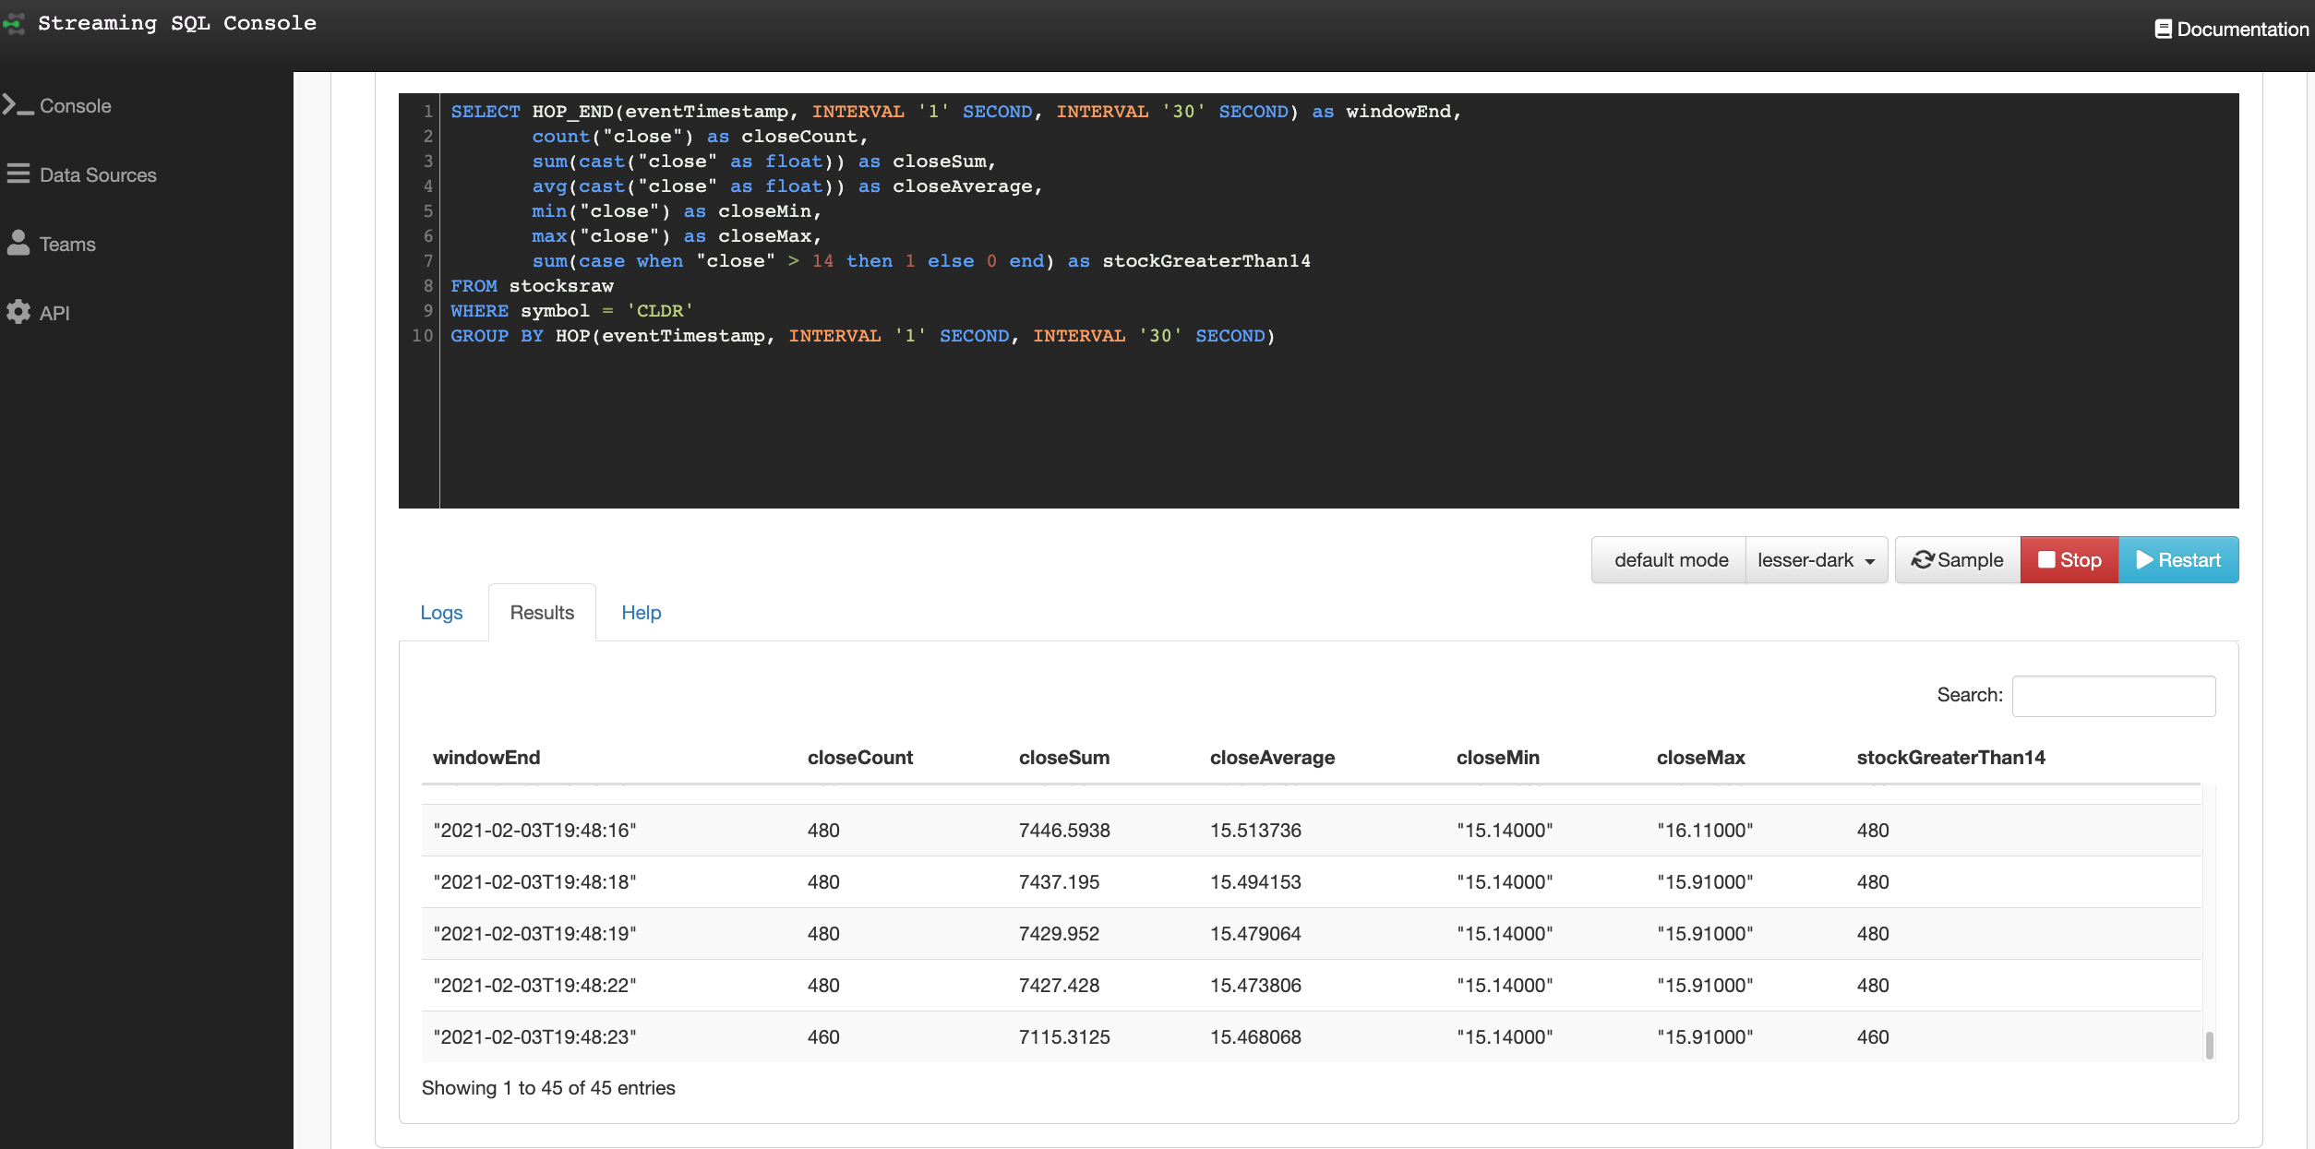Focus the results Search input field
This screenshot has width=2315, height=1149.
[x=2113, y=696]
